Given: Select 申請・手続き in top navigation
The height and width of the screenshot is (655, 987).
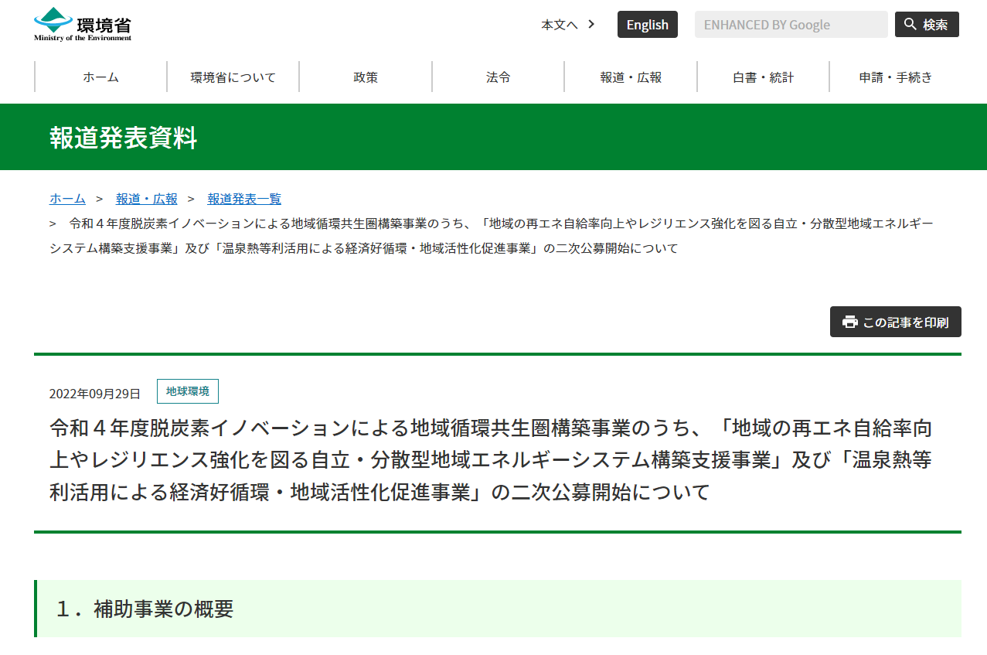Looking at the screenshot, I should [895, 77].
